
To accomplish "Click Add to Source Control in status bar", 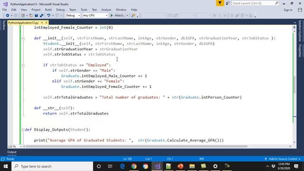I will [x=283, y=159].
